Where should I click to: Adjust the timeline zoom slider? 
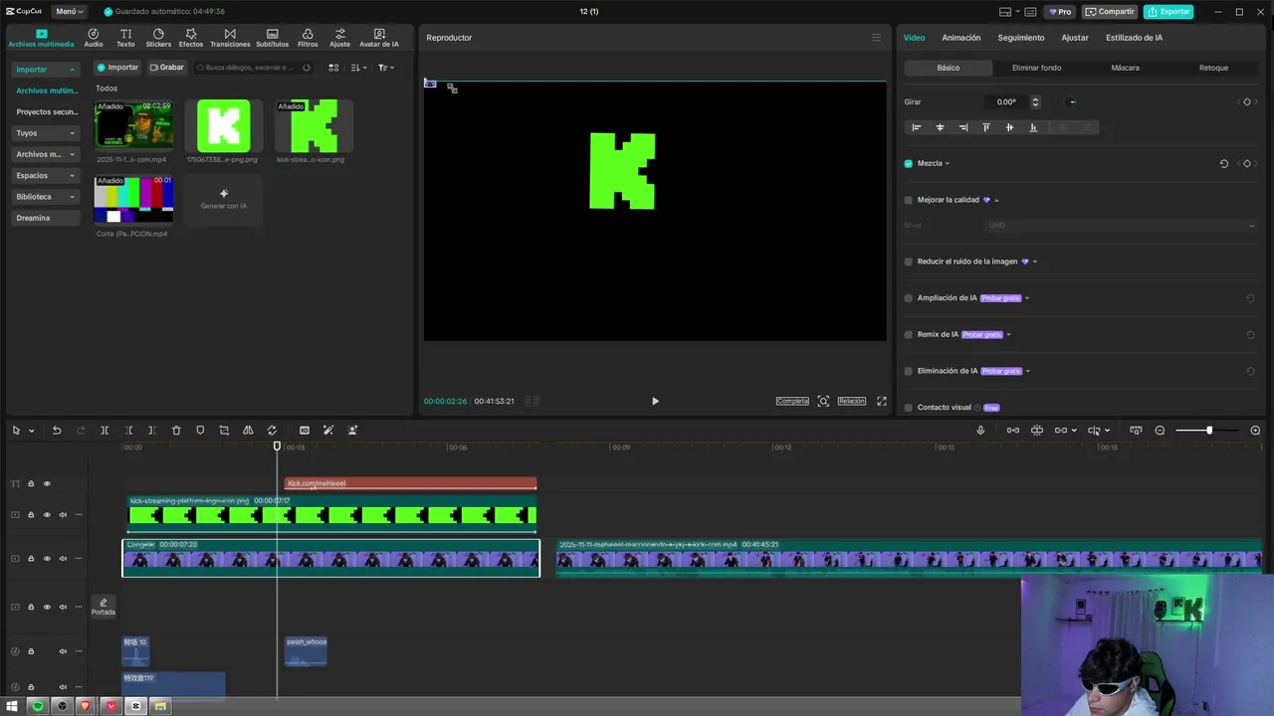click(1209, 431)
